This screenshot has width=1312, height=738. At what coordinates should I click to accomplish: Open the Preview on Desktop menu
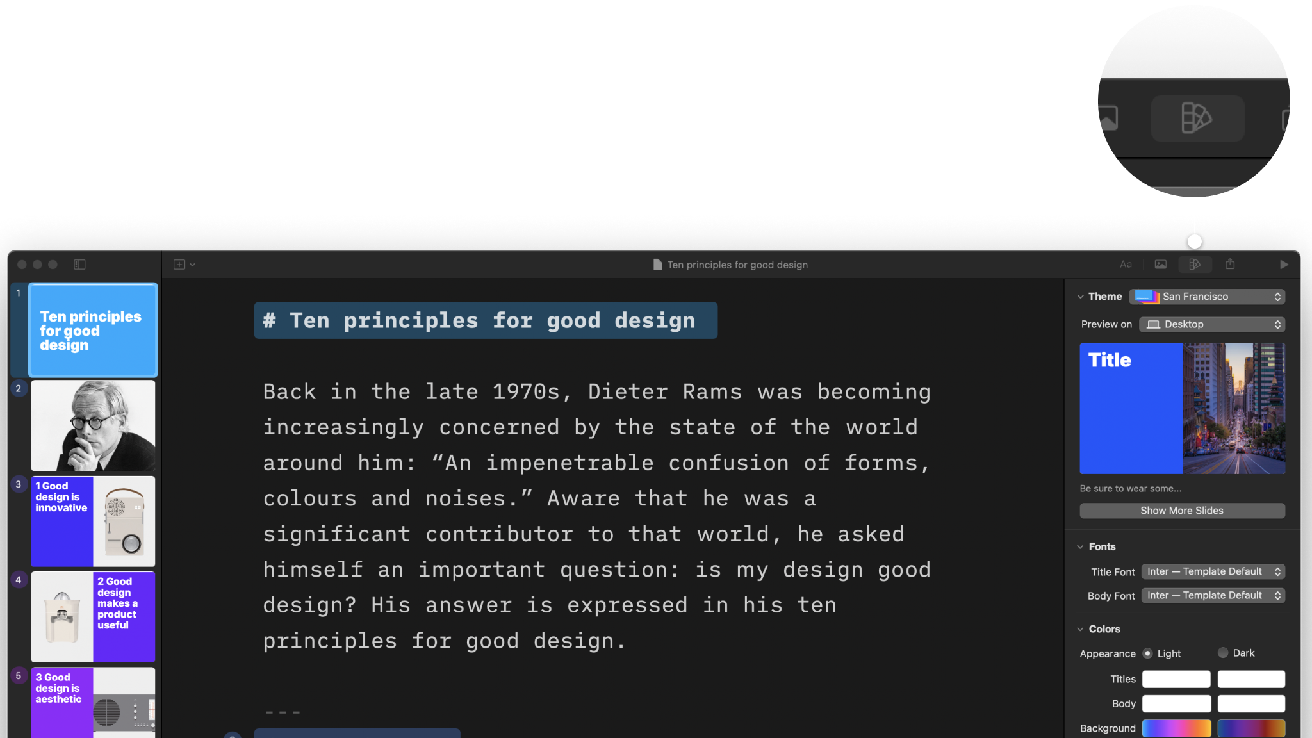coord(1210,324)
